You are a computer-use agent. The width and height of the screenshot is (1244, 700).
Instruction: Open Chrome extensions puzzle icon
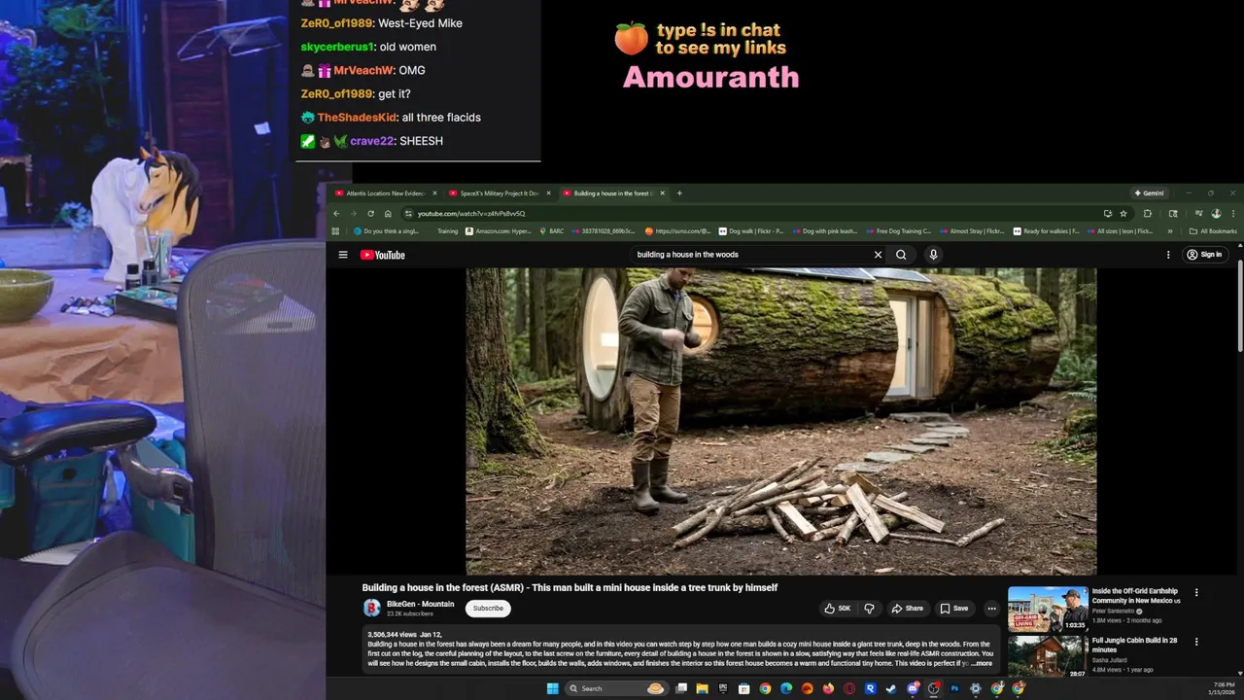tap(1148, 214)
